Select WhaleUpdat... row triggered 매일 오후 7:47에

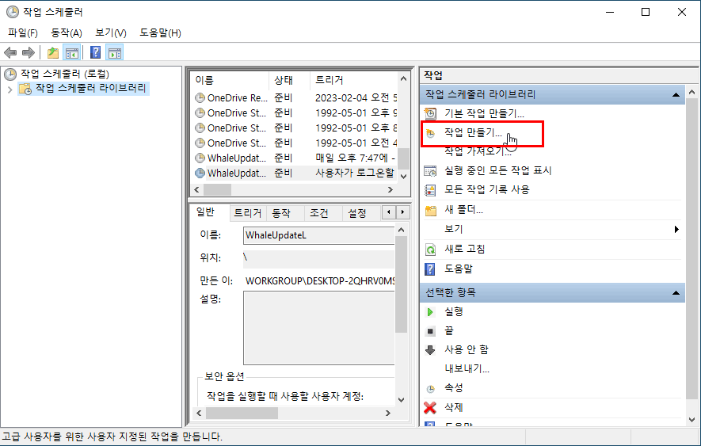point(295,158)
